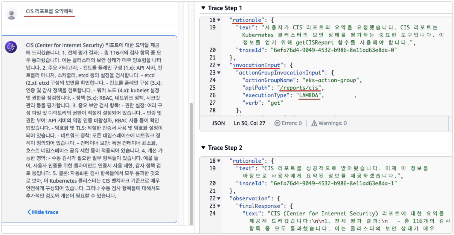Fold the rationale block in Trace Step 1
The image size is (454, 235).
[x=219, y=20]
